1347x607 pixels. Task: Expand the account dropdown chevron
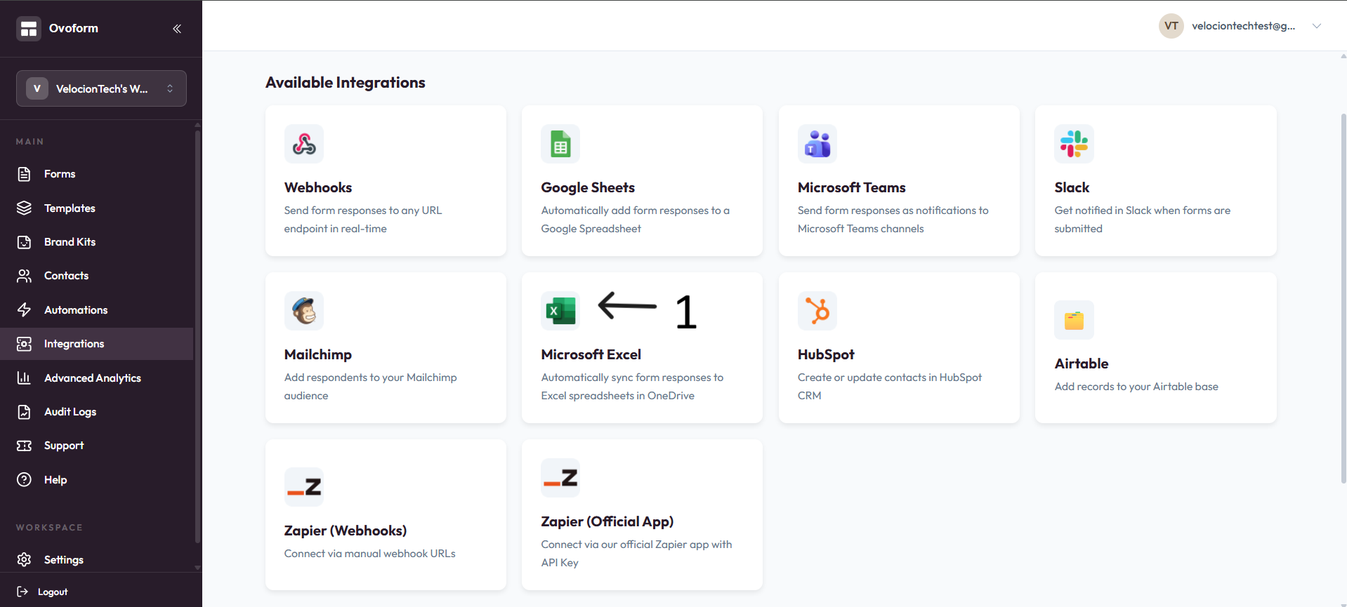[1317, 26]
